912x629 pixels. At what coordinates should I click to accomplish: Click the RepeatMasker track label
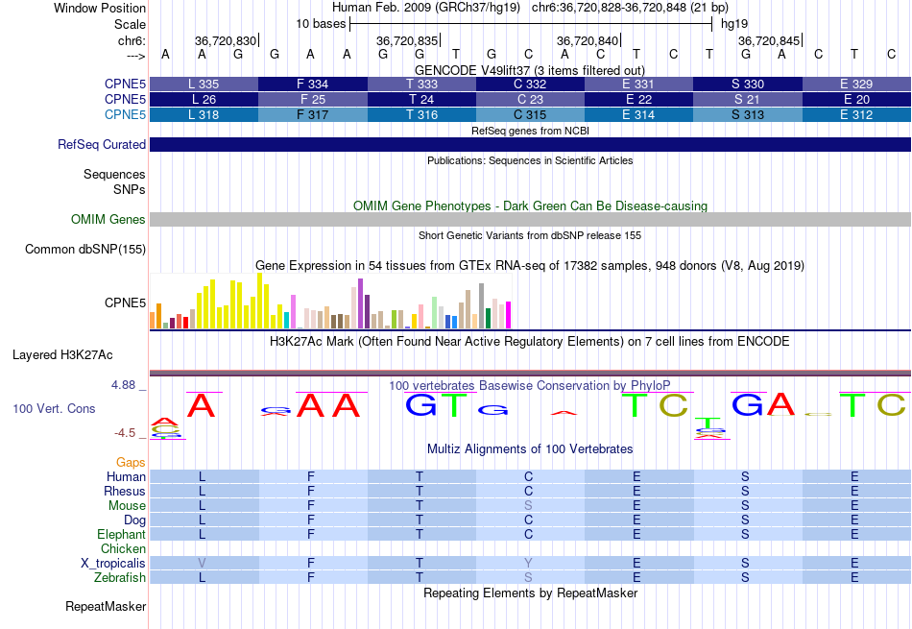point(106,606)
